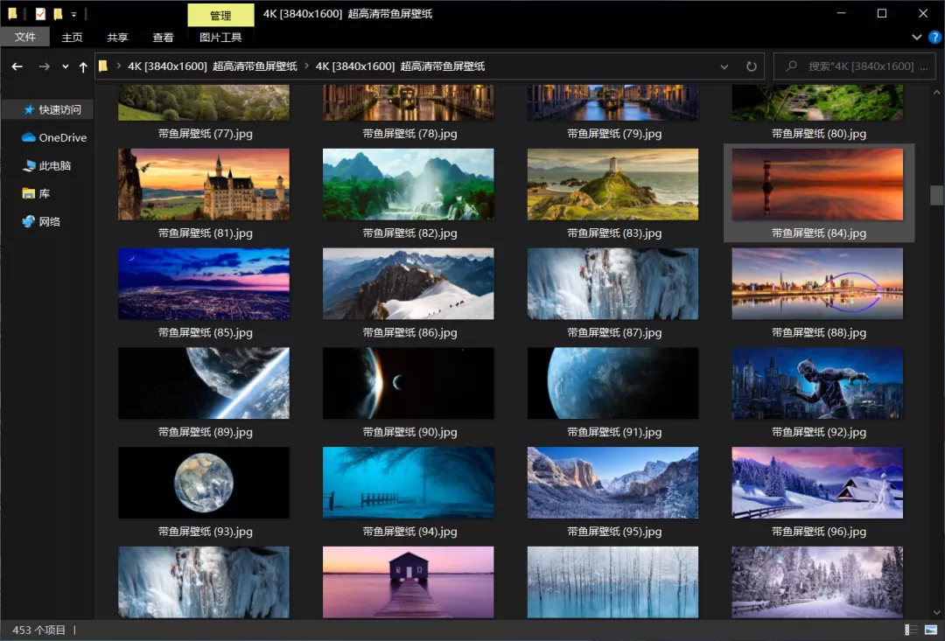Go up one folder level

click(x=83, y=66)
